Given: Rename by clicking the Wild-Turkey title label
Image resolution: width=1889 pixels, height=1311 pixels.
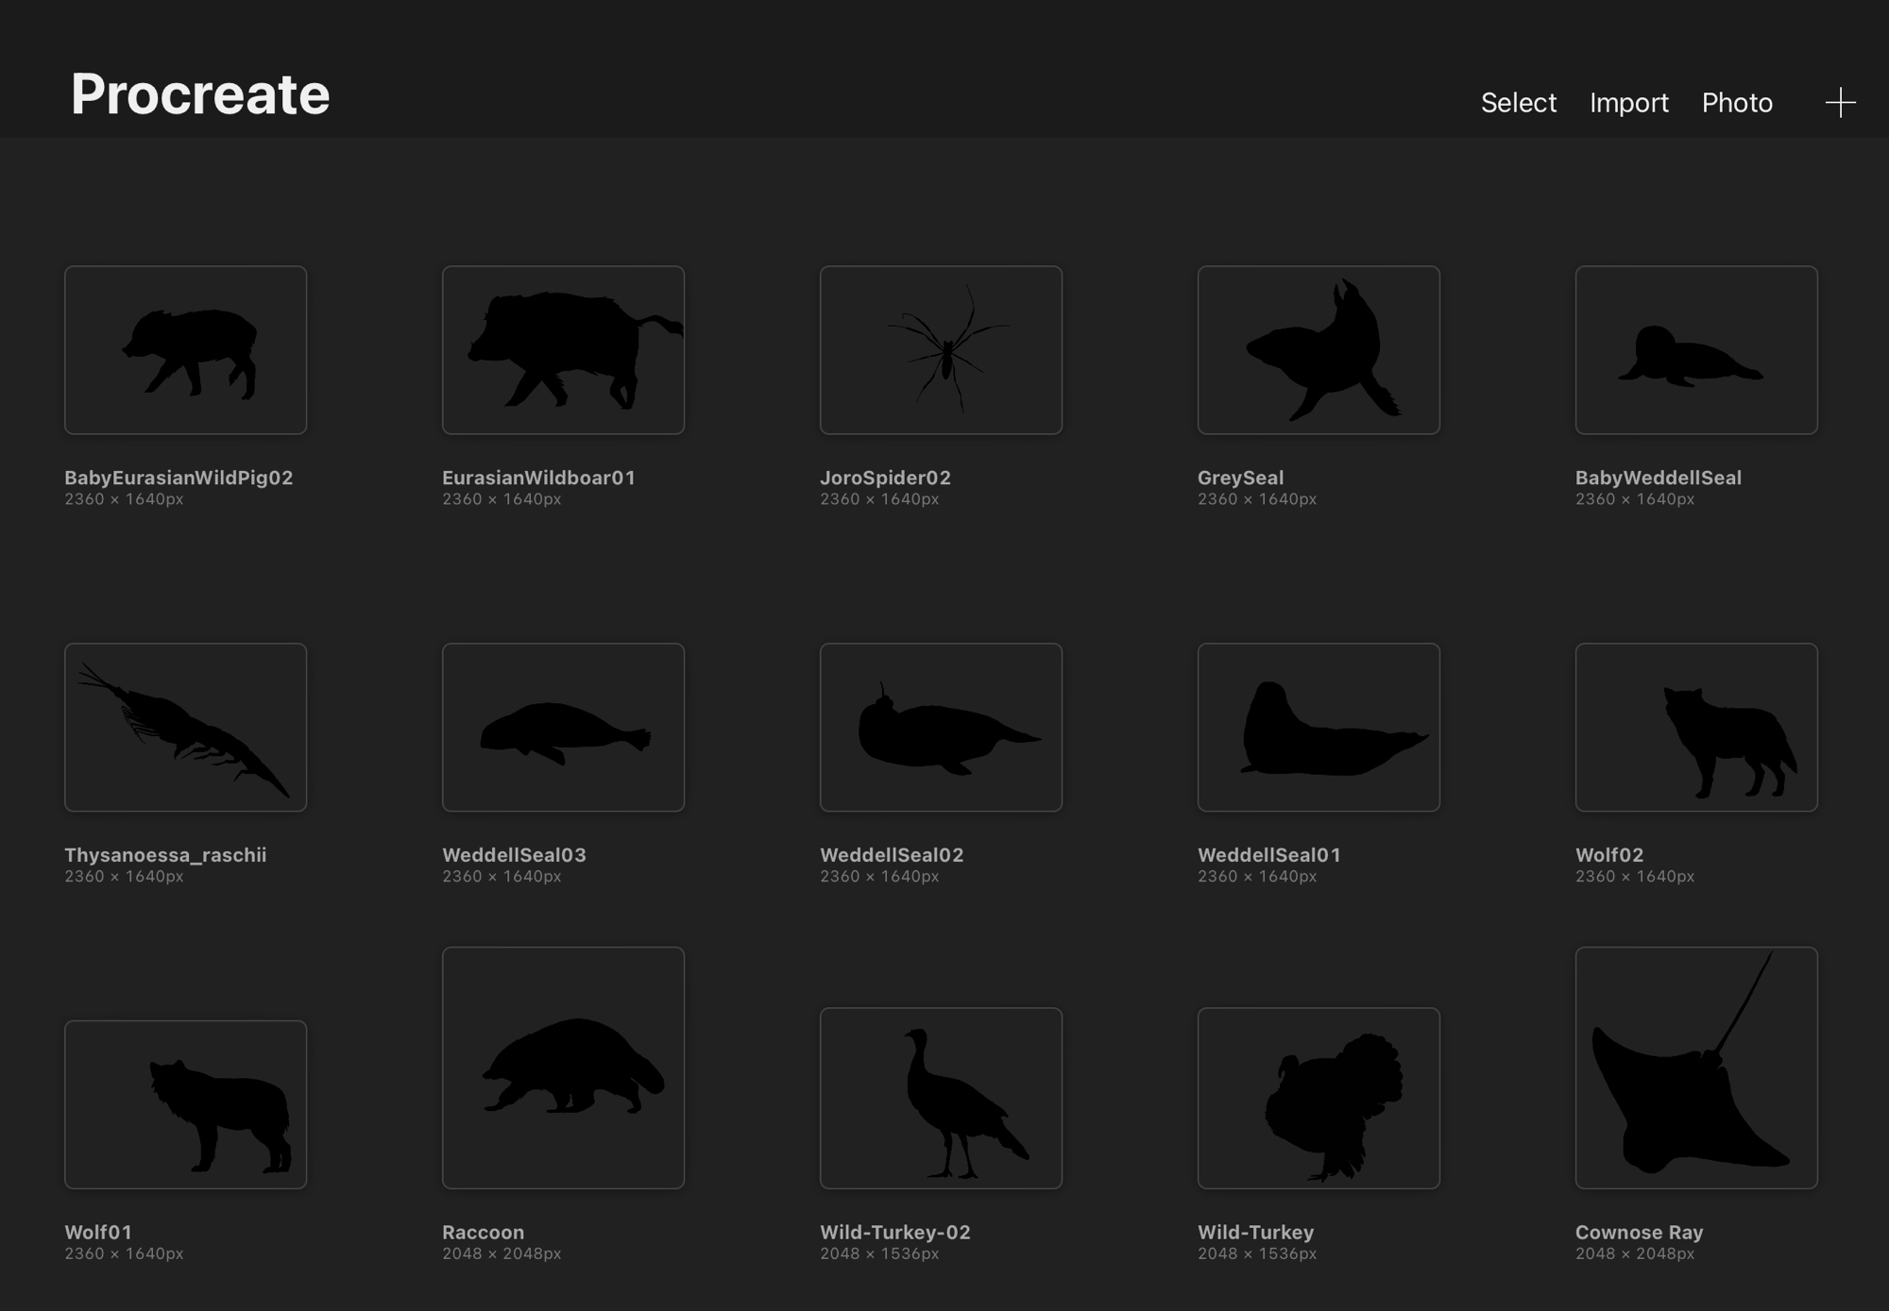Looking at the screenshot, I should tap(1255, 1232).
